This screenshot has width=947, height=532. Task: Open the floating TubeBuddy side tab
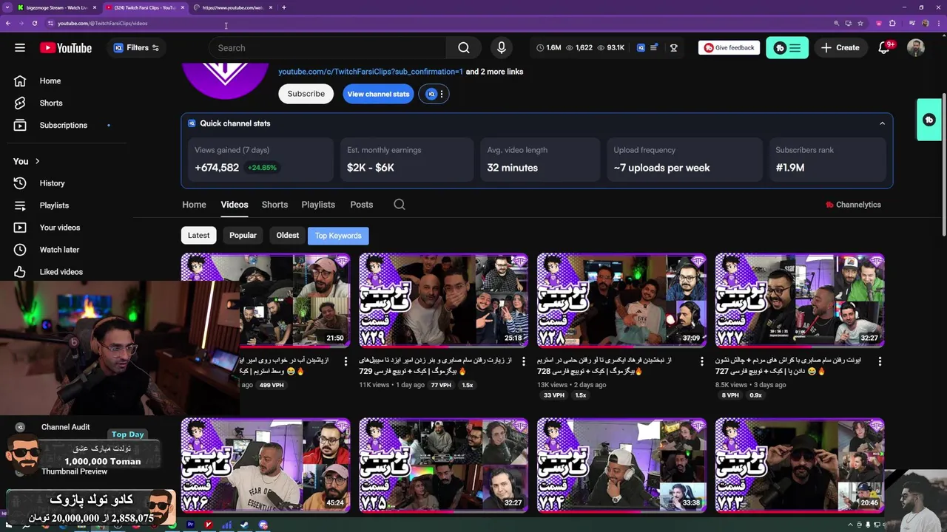pyautogui.click(x=929, y=120)
